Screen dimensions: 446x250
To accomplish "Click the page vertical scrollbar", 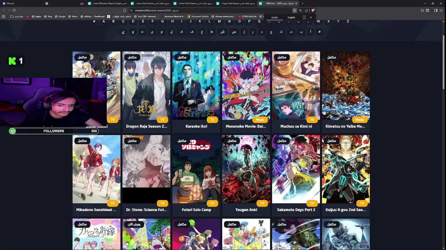I will 444,62.
